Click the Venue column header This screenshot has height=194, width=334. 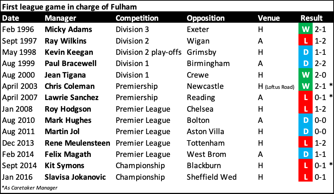(268, 18)
